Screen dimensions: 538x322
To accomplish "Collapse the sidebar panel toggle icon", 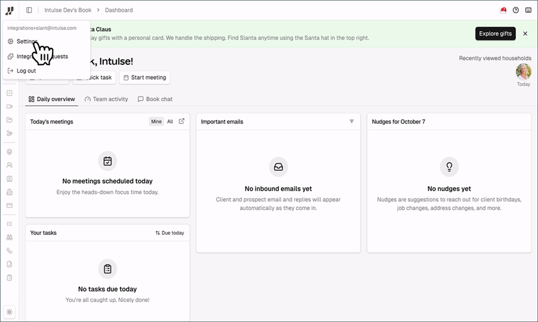I will [29, 10].
